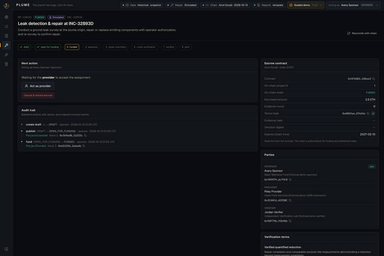Click the Riley Provider name
Image resolution: width=384 pixels, height=256 pixels.
[273, 192]
